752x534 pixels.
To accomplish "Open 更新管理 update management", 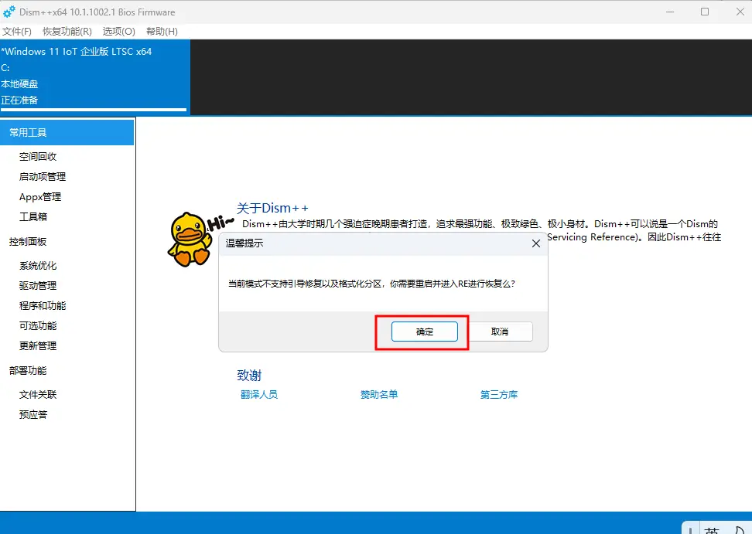I will pyautogui.click(x=40, y=345).
